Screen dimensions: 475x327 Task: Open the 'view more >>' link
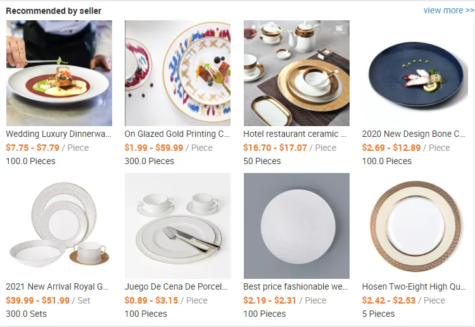pos(448,10)
